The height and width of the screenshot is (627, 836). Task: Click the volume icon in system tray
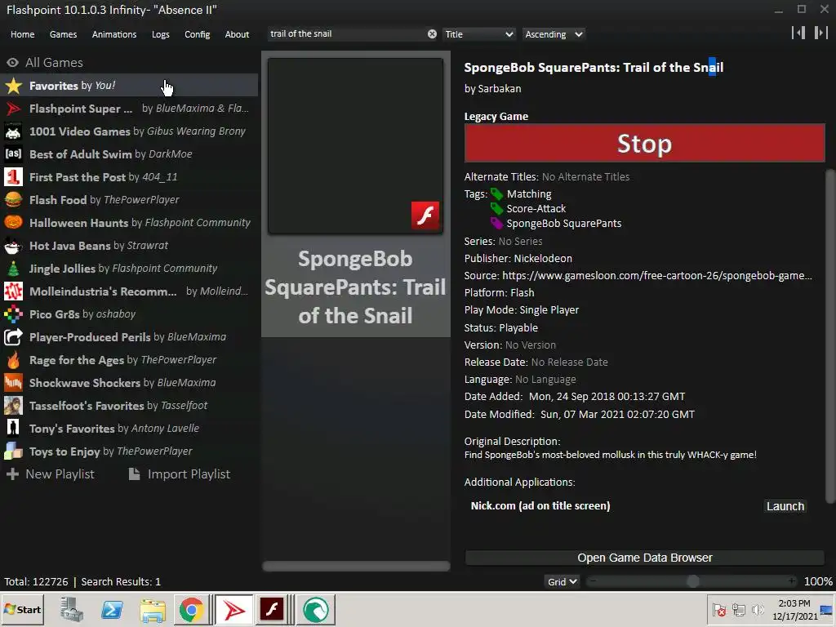[x=757, y=609]
